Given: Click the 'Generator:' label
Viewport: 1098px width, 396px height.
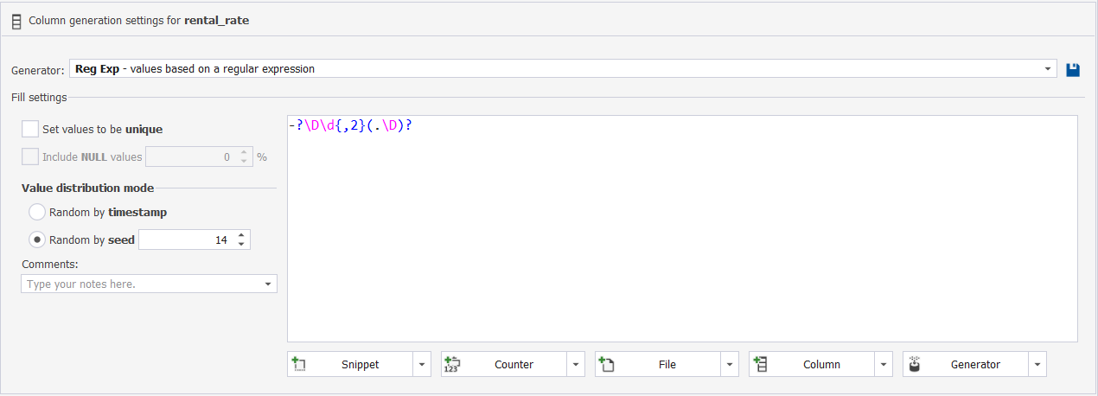Looking at the screenshot, I should [37, 69].
